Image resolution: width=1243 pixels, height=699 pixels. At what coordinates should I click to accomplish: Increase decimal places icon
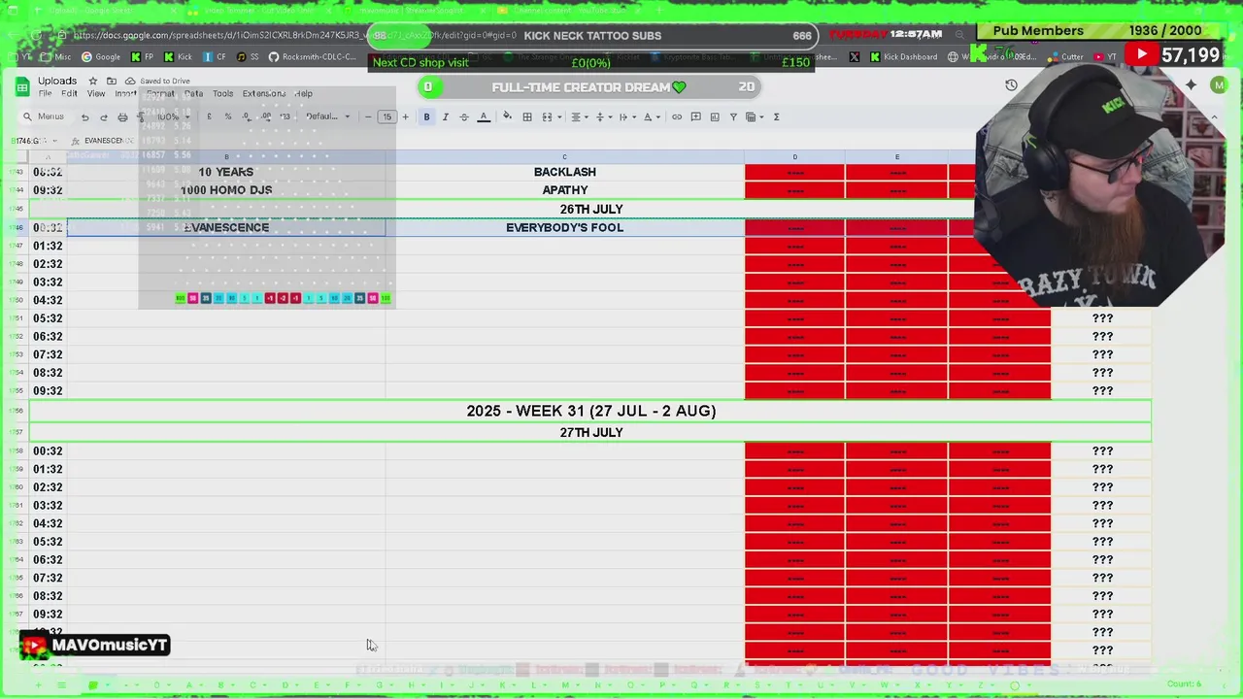tap(266, 116)
